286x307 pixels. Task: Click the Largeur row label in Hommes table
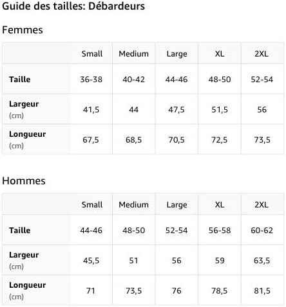coord(24,255)
